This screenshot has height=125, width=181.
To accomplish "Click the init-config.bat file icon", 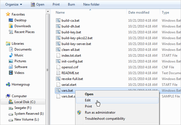I will [x=58, y=61].
